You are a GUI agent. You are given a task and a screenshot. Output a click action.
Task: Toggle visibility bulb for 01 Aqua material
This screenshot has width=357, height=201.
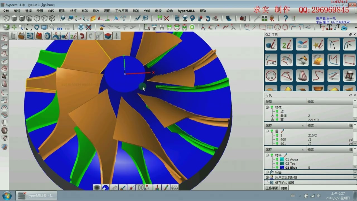point(277,159)
